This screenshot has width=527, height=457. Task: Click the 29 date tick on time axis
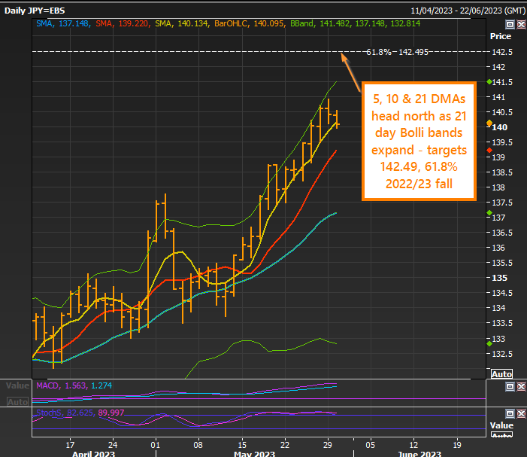(x=328, y=445)
